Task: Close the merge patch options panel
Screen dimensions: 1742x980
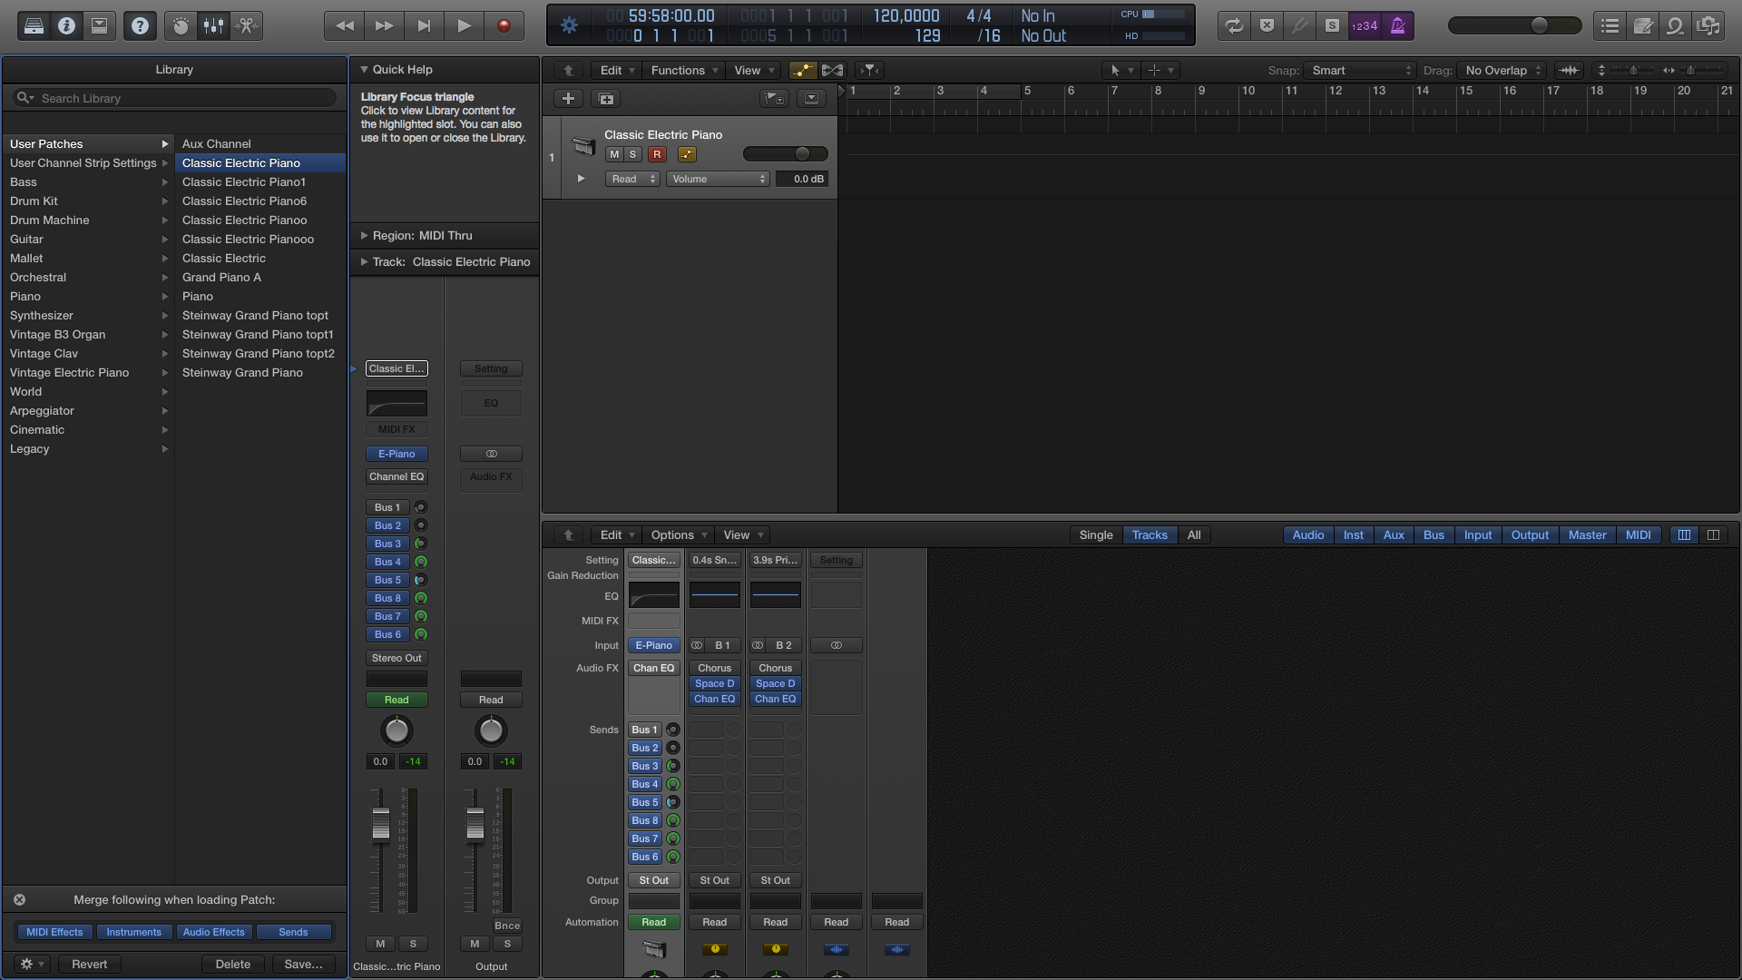Action: pos(19,899)
